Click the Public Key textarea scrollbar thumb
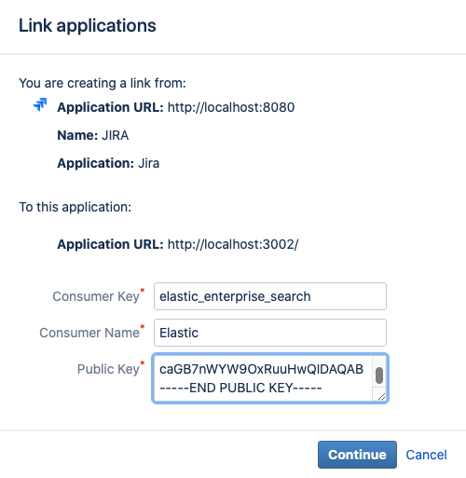This screenshot has height=478, width=466. [379, 376]
